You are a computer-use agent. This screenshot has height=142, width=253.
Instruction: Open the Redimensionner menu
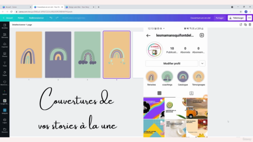pos(36,18)
